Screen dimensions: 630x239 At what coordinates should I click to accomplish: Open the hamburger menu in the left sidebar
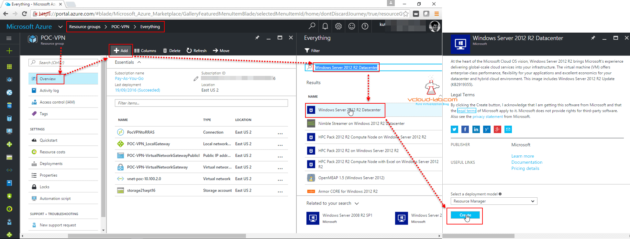pos(9,38)
